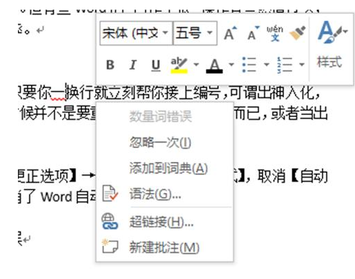Expand highlight color dropdown arrow
The height and width of the screenshot is (279, 355).
(x=196, y=65)
